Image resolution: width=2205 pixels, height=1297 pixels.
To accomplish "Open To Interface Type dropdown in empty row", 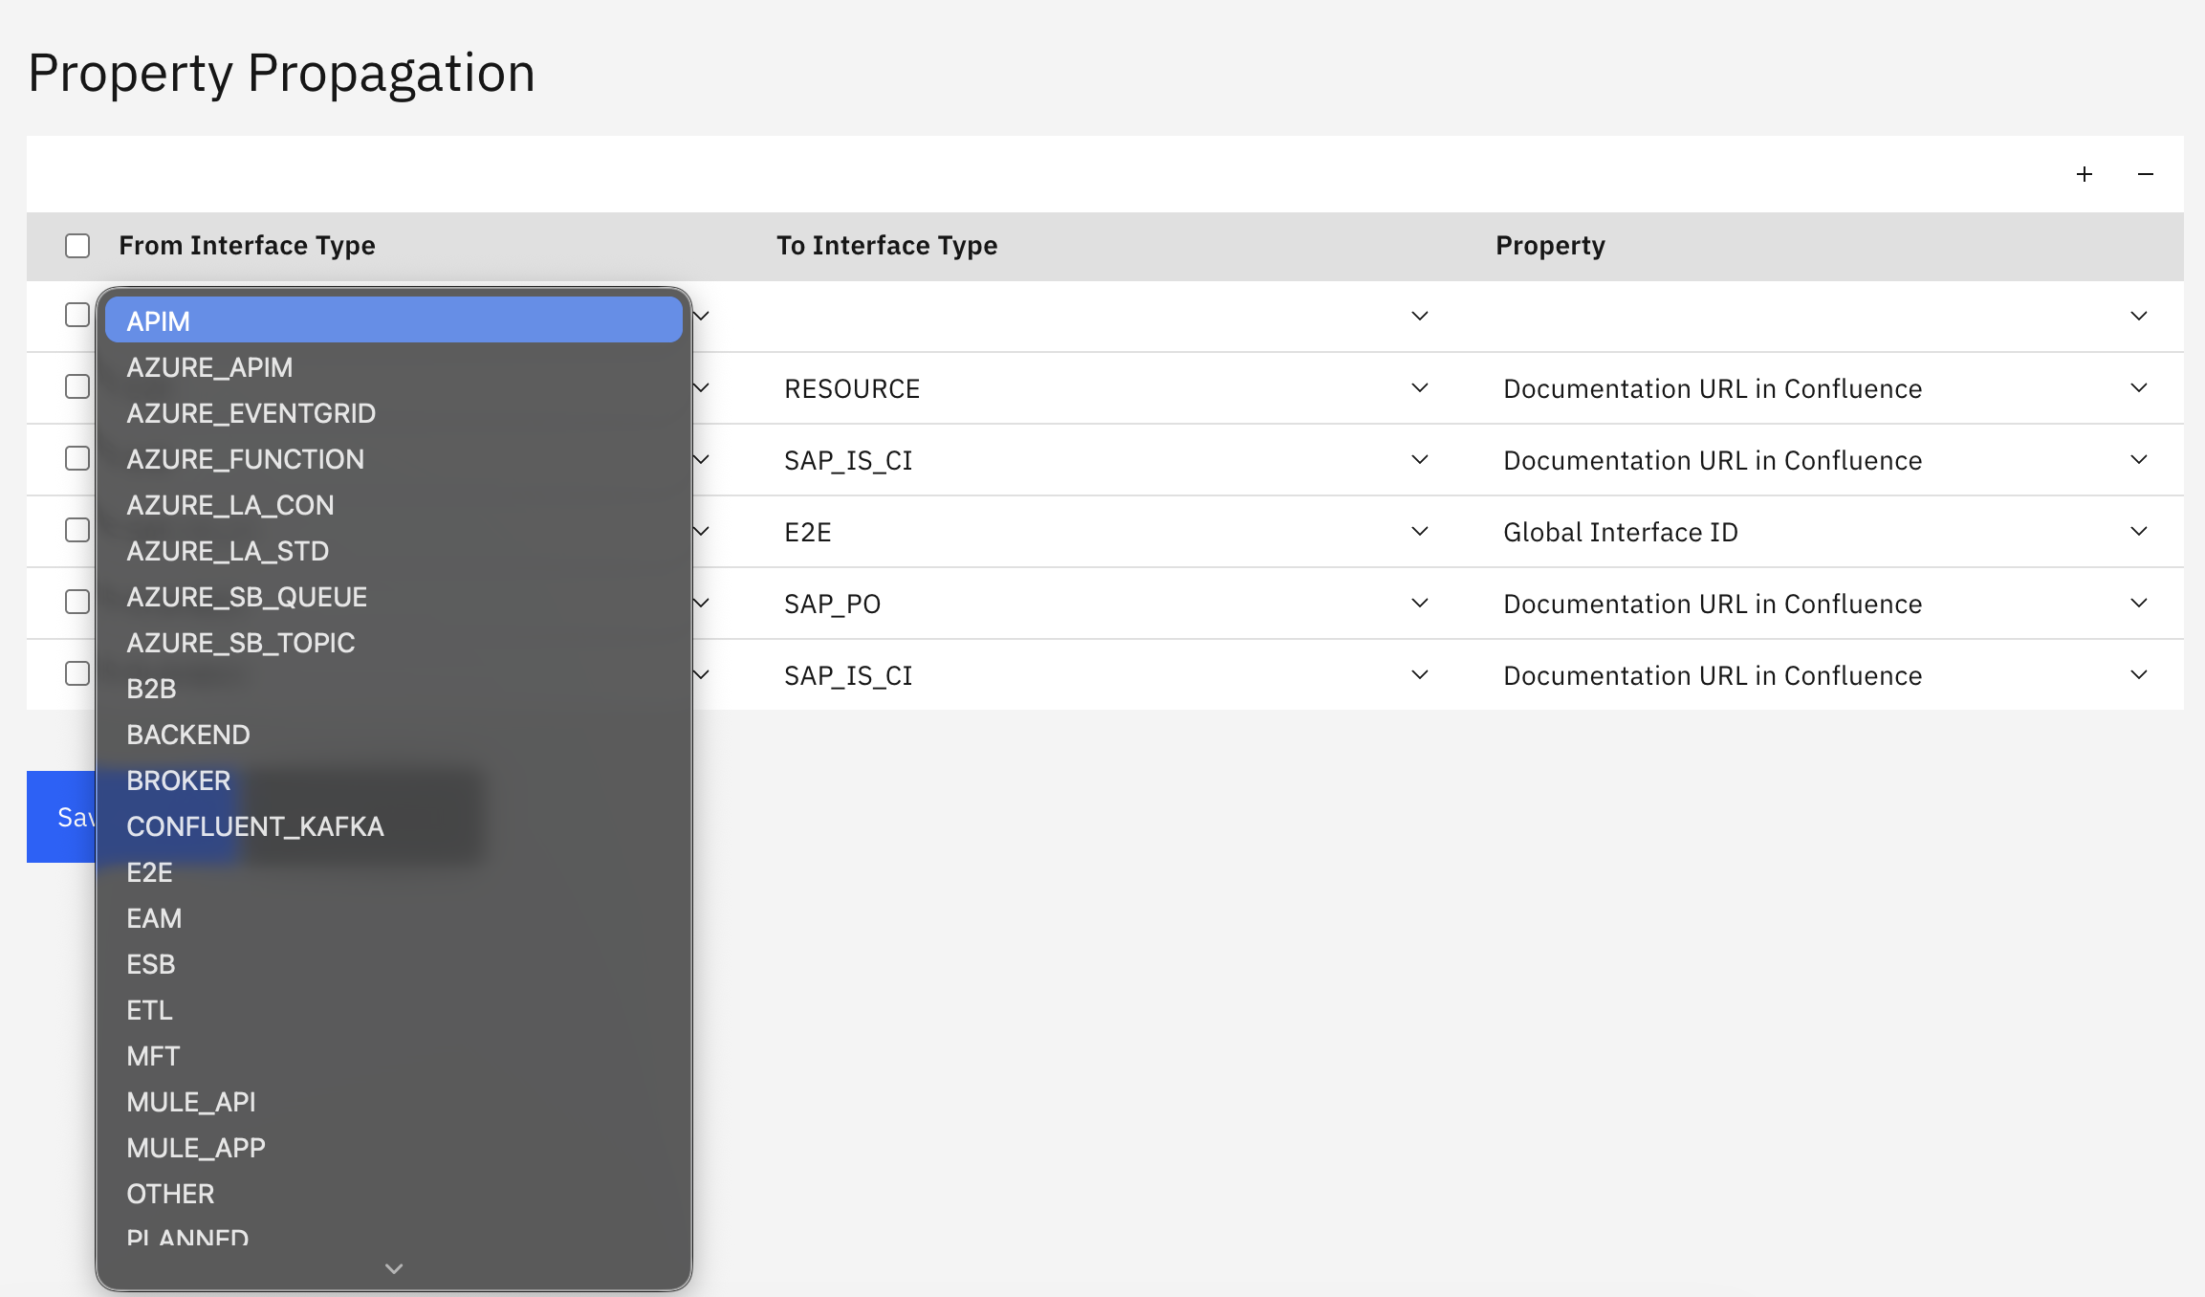I will [x=1105, y=316].
